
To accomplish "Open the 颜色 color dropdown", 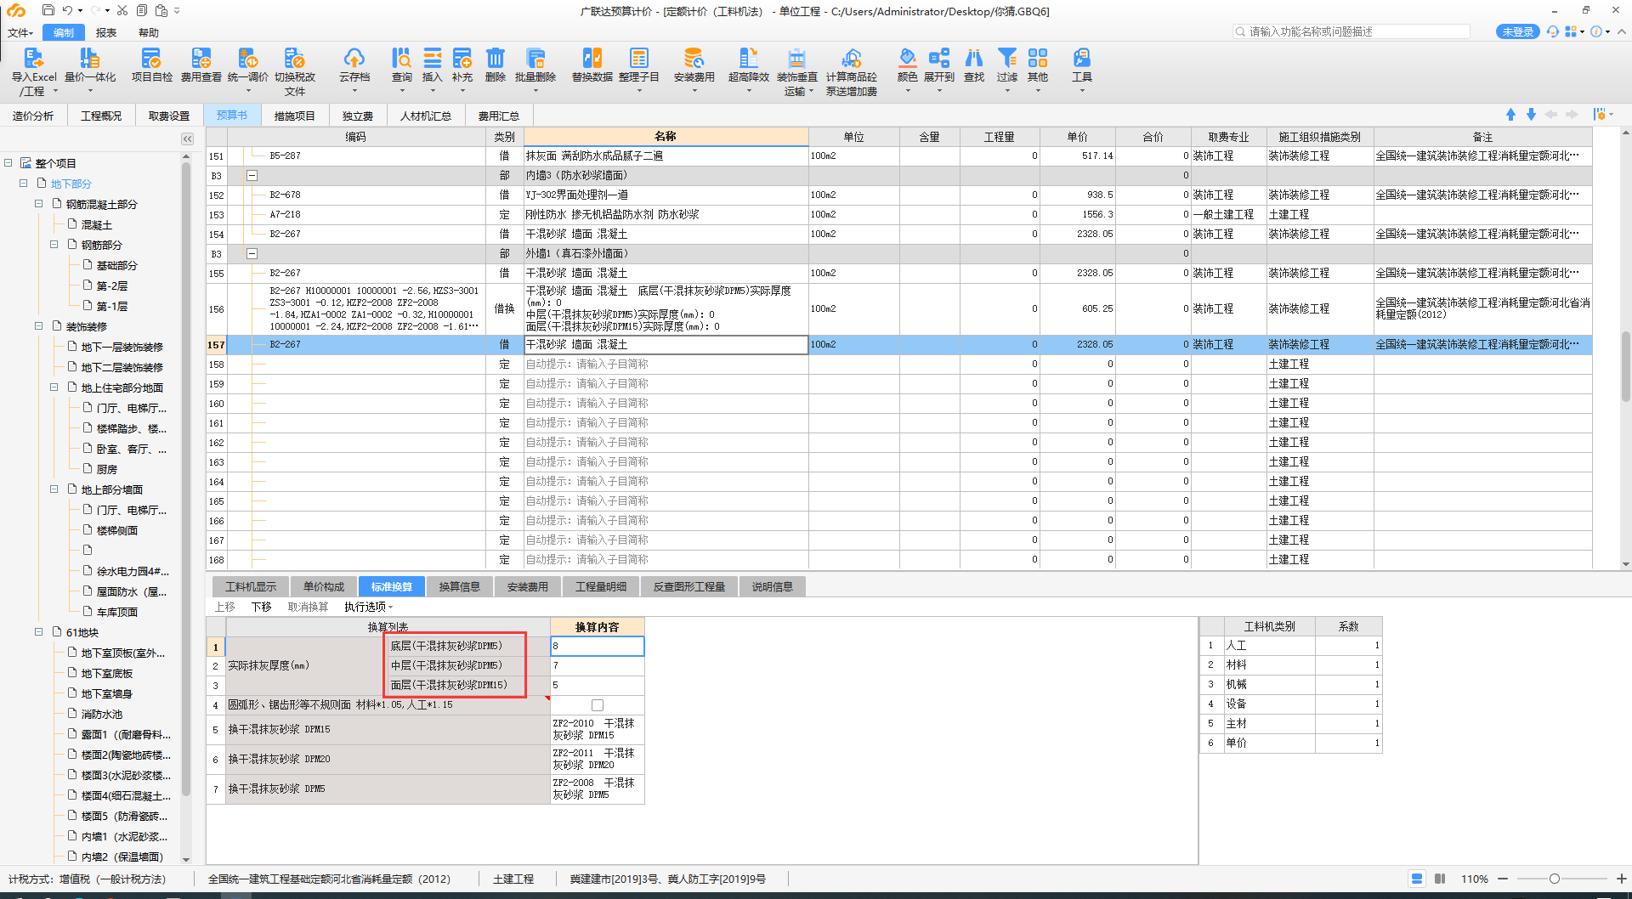I will pyautogui.click(x=908, y=90).
